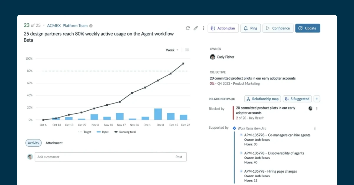
Task: Open the Week interval dropdown
Action: tap(172, 50)
